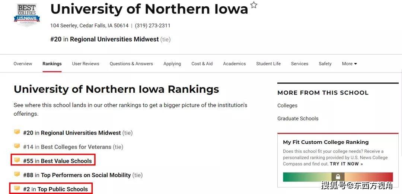Open the Overview tab

click(x=23, y=64)
